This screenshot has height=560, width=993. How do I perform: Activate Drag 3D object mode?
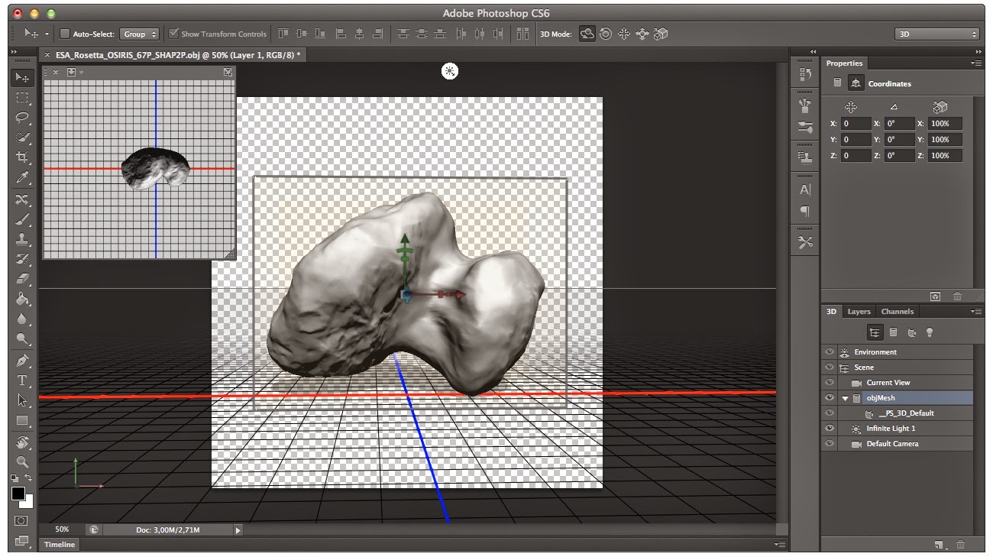[x=624, y=34]
